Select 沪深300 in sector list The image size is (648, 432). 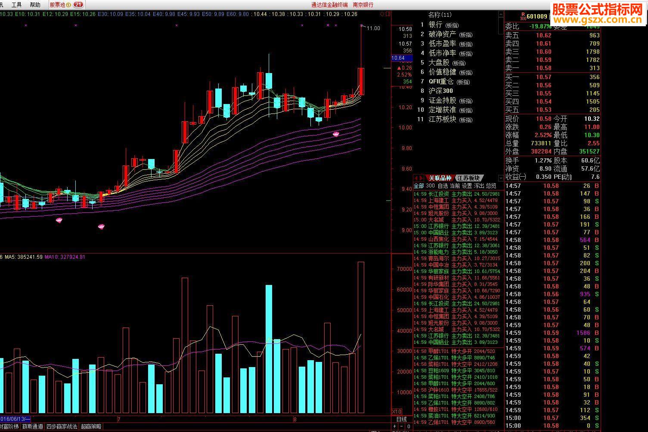[440, 91]
